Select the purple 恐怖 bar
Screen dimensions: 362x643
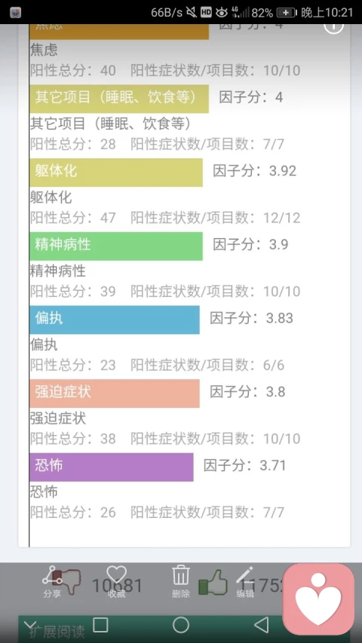tap(112, 467)
